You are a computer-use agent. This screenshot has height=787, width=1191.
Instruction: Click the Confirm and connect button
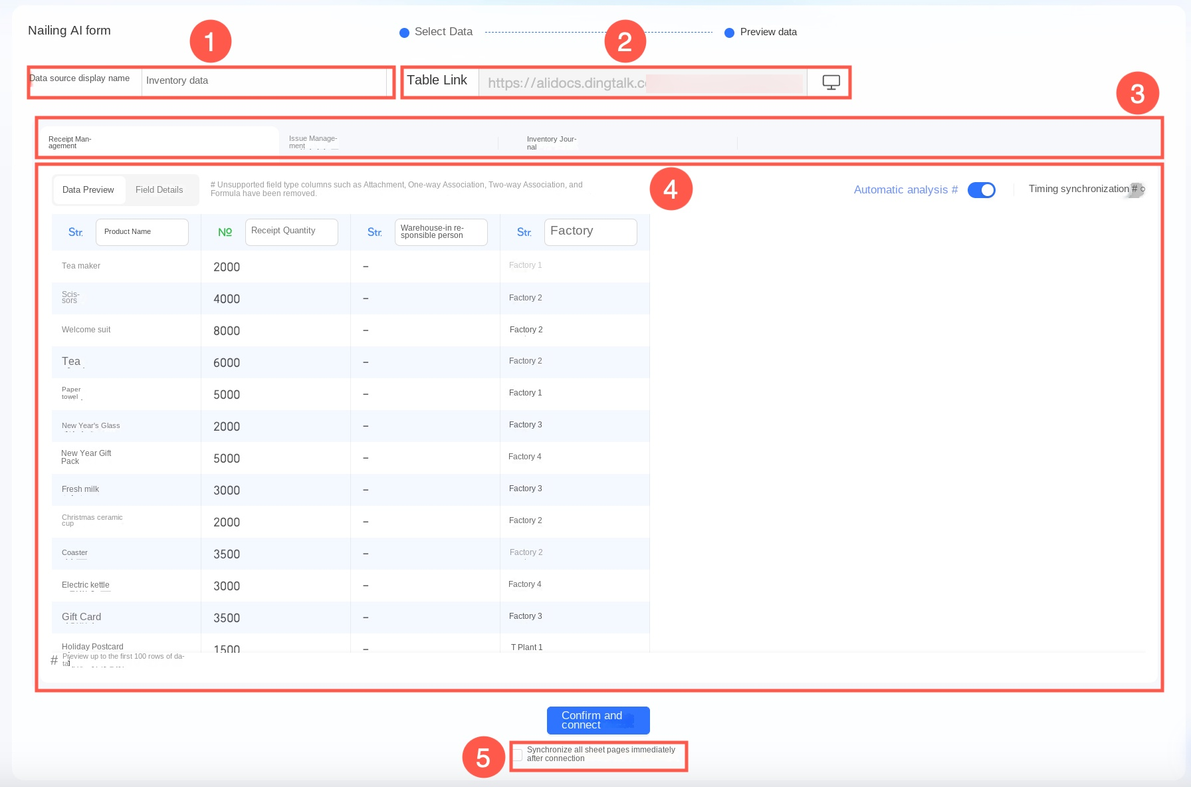(598, 721)
